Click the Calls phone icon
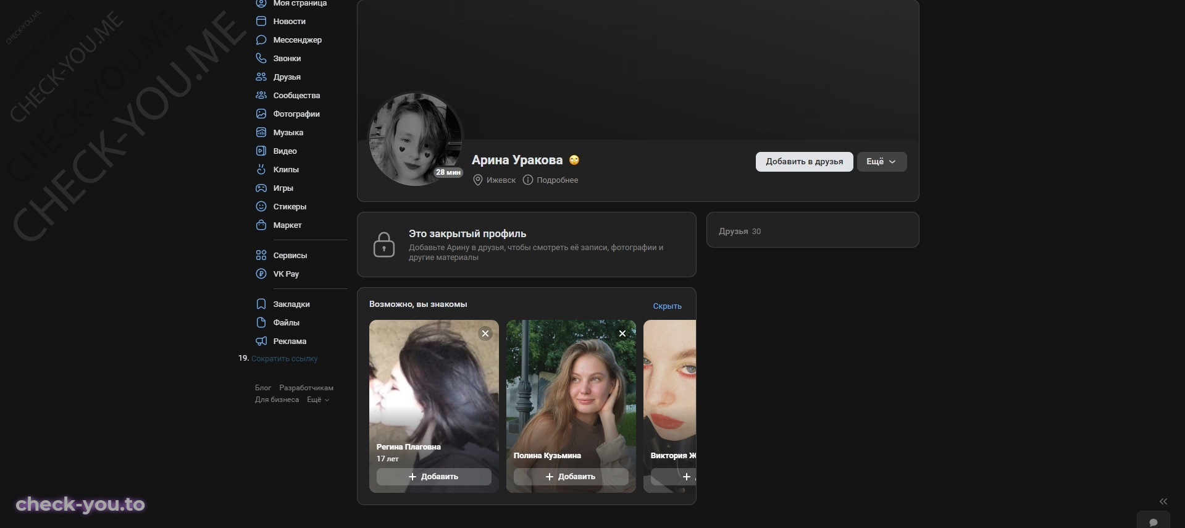This screenshot has width=1185, height=528. (261, 58)
